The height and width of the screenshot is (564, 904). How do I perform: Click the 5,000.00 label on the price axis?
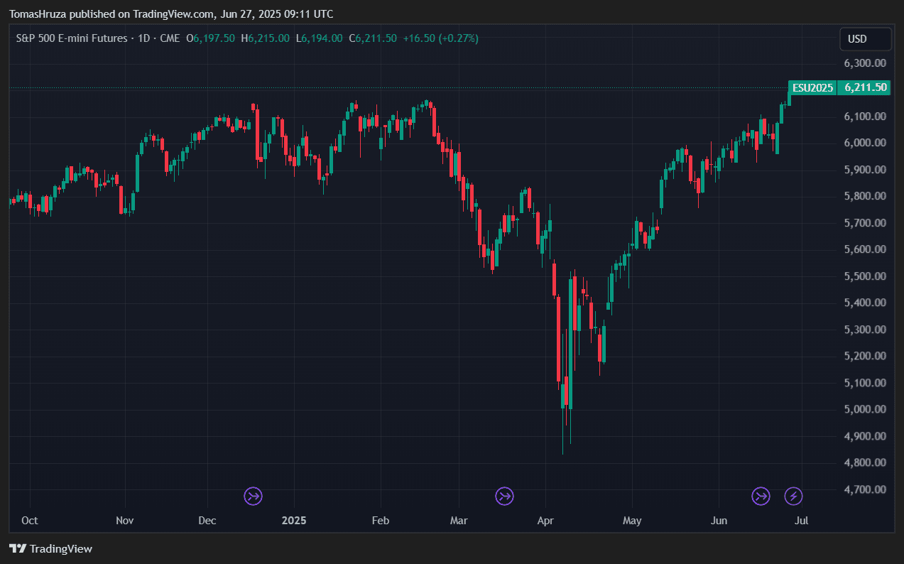(x=864, y=409)
